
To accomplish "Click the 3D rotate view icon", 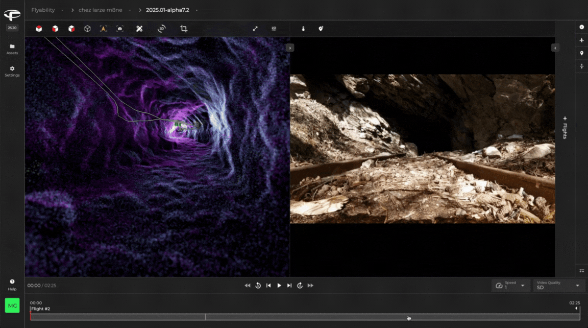I will coord(161,29).
